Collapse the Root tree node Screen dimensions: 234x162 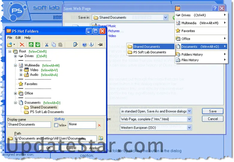pyautogui.click(x=10, y=52)
